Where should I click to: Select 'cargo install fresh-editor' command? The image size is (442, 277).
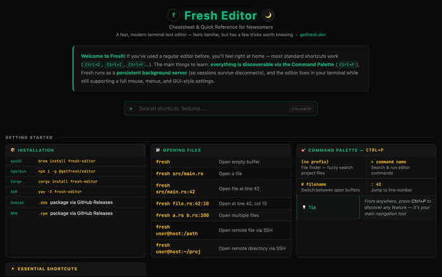coord(68,182)
